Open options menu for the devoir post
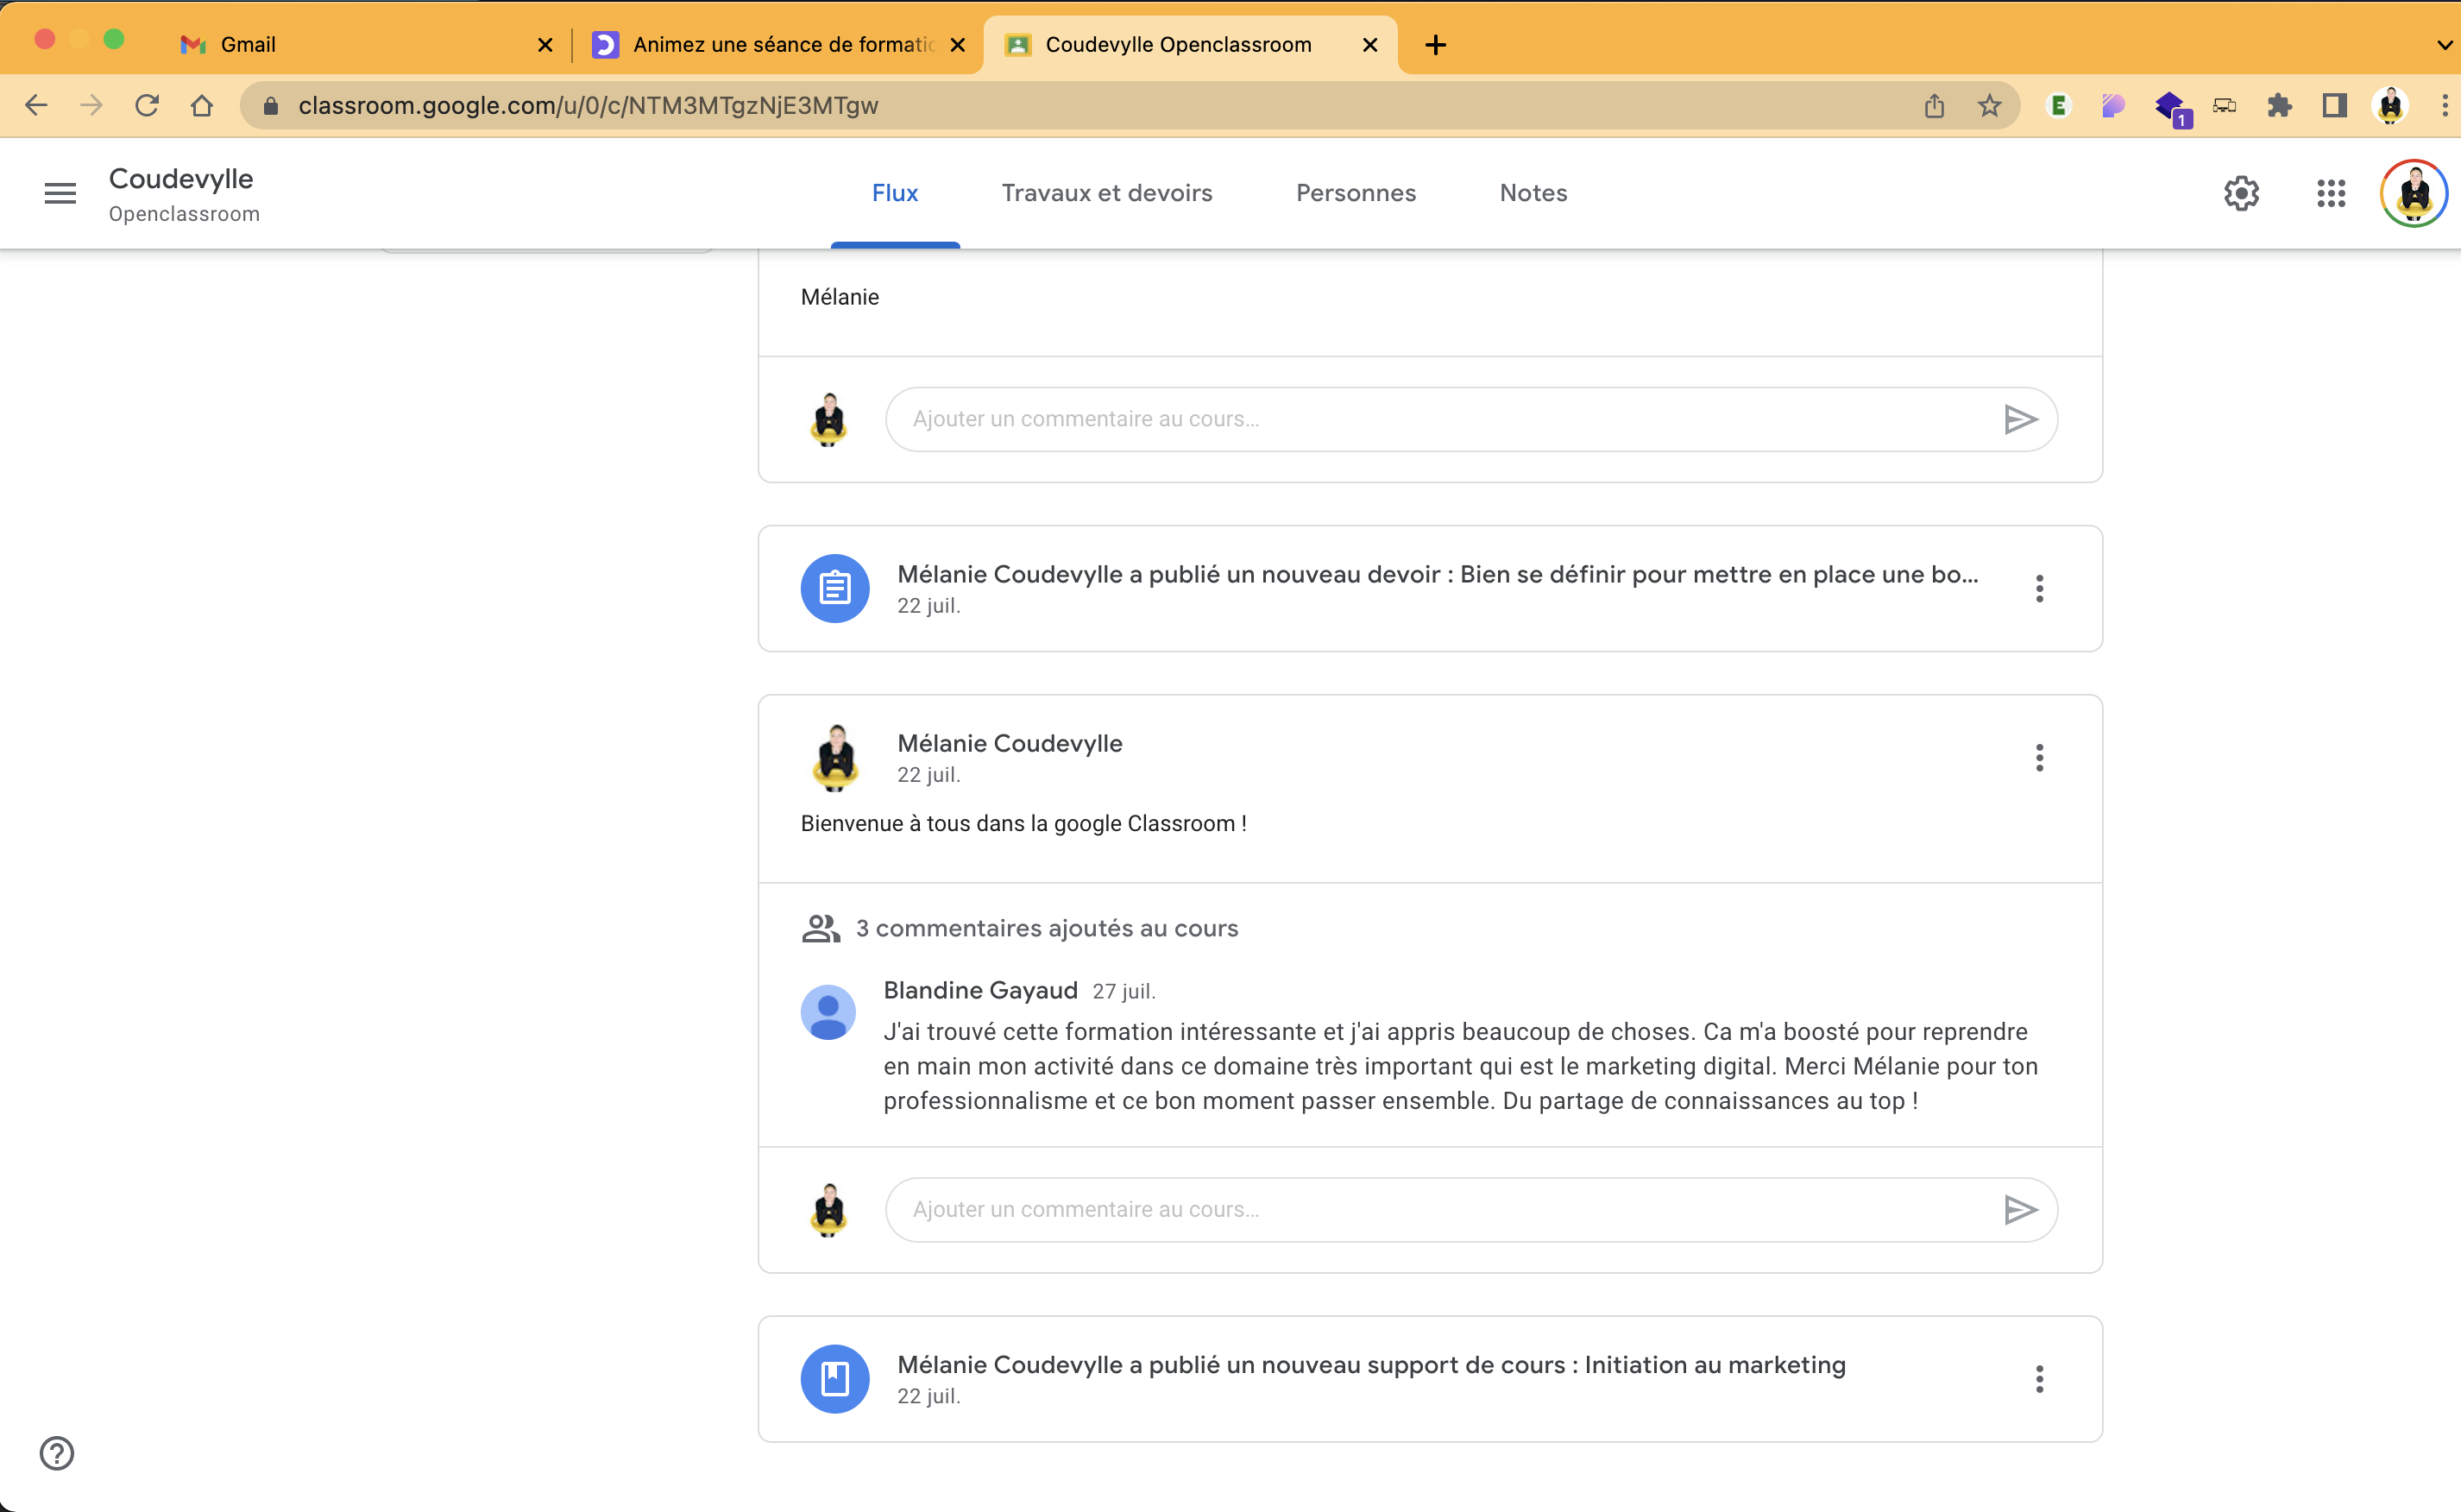2461x1512 pixels. pos(2039,588)
